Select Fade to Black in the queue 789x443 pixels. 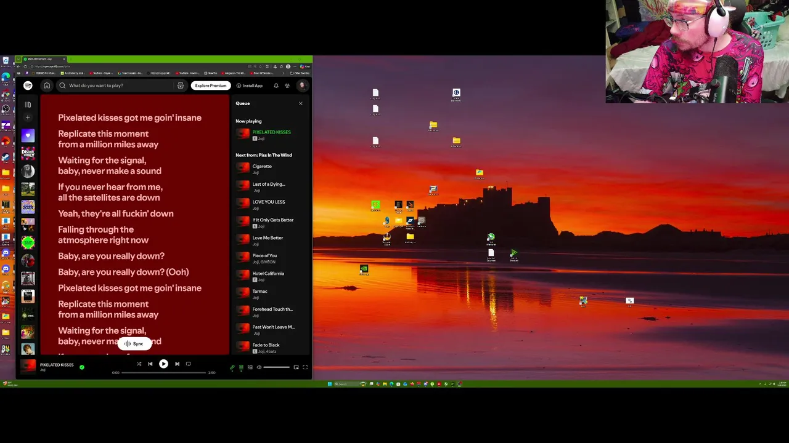pos(271,347)
